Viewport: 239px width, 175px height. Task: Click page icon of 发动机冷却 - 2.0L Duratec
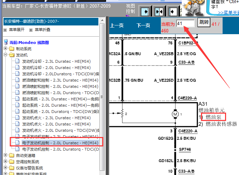(17, 67)
